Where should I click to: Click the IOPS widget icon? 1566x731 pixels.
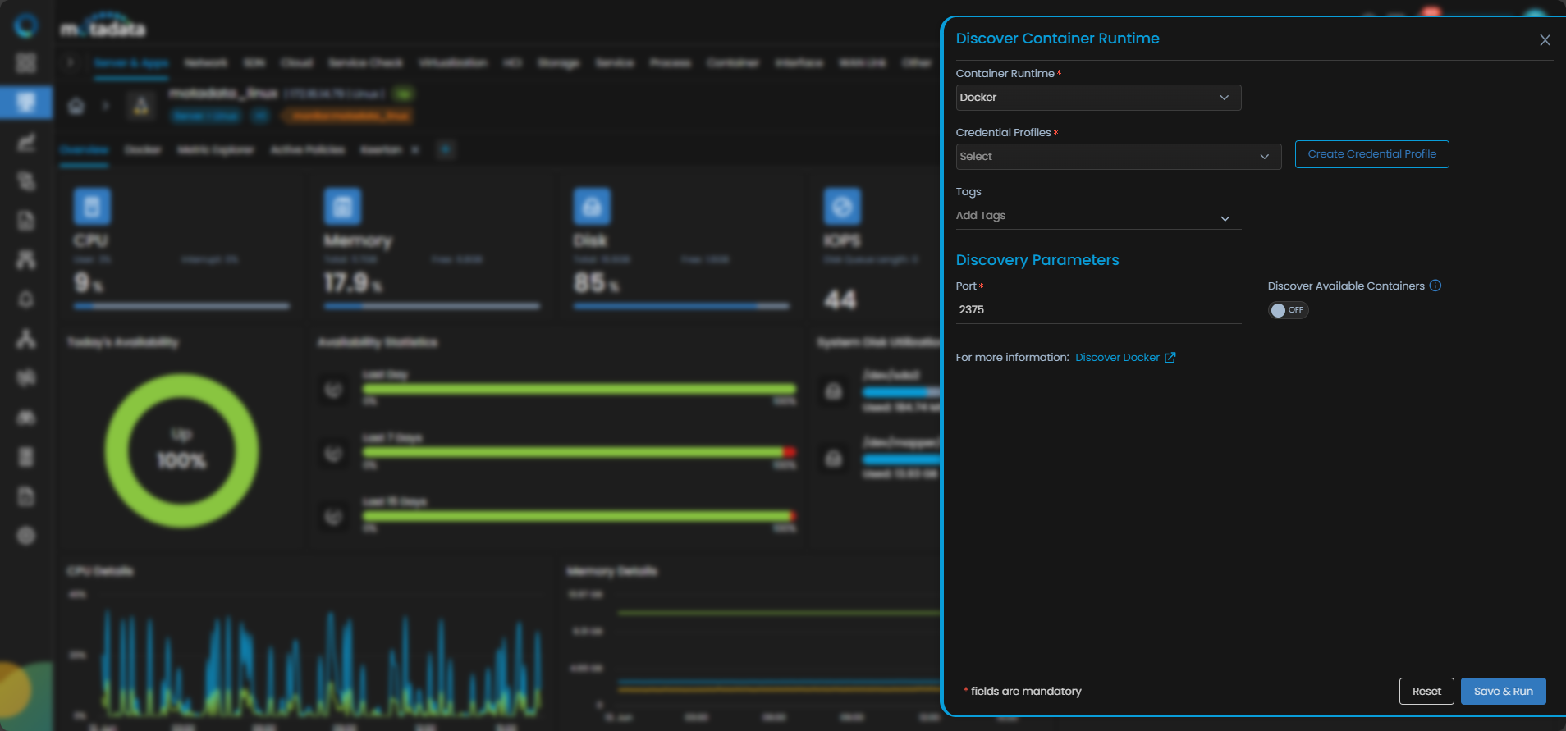click(x=842, y=207)
